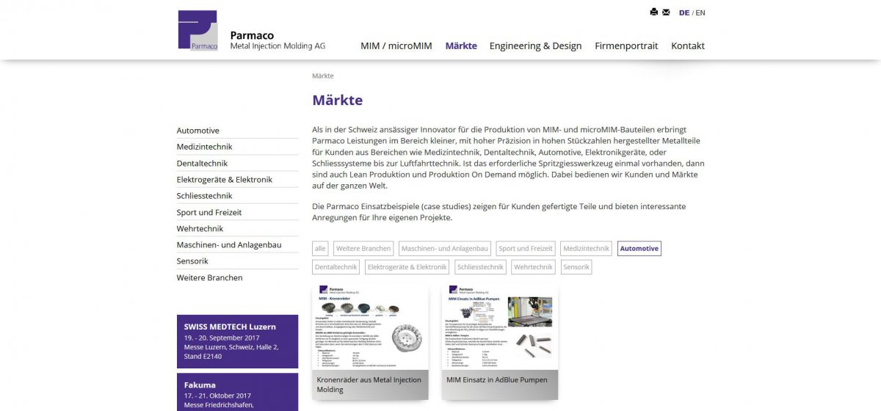
Task: Click the printer icon in header
Action: [653, 12]
